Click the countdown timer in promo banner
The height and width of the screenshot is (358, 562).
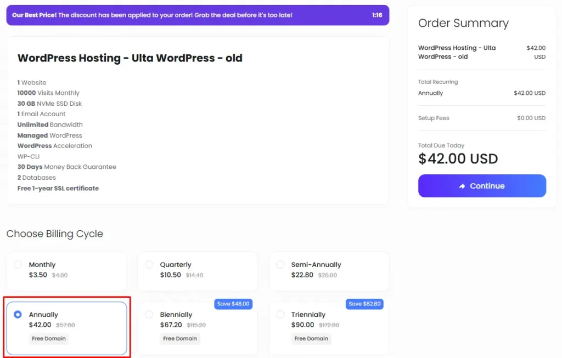pos(376,15)
